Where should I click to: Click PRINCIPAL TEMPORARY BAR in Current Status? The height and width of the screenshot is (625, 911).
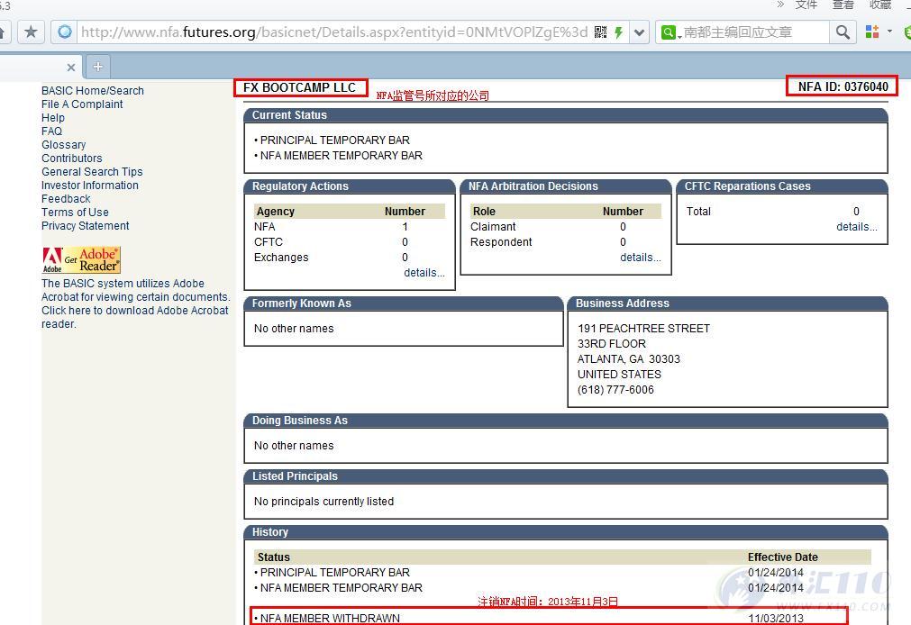pos(334,140)
